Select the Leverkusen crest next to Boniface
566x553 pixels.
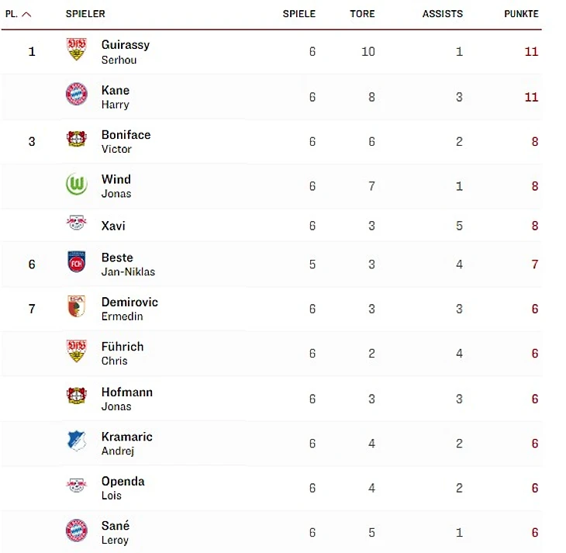click(x=76, y=140)
